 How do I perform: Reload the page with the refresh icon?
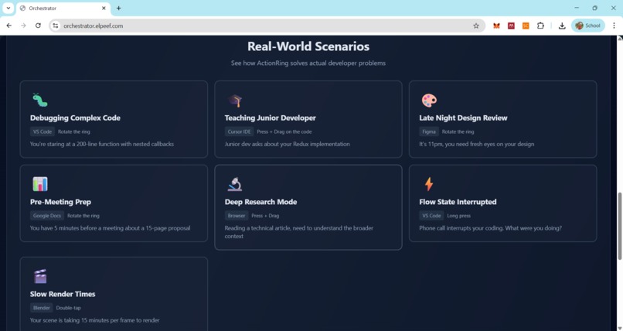(38, 26)
